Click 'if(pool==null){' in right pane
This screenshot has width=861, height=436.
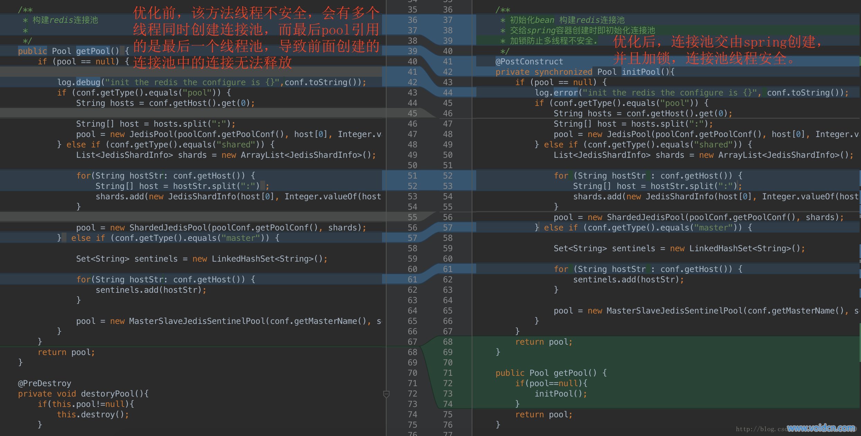click(551, 383)
